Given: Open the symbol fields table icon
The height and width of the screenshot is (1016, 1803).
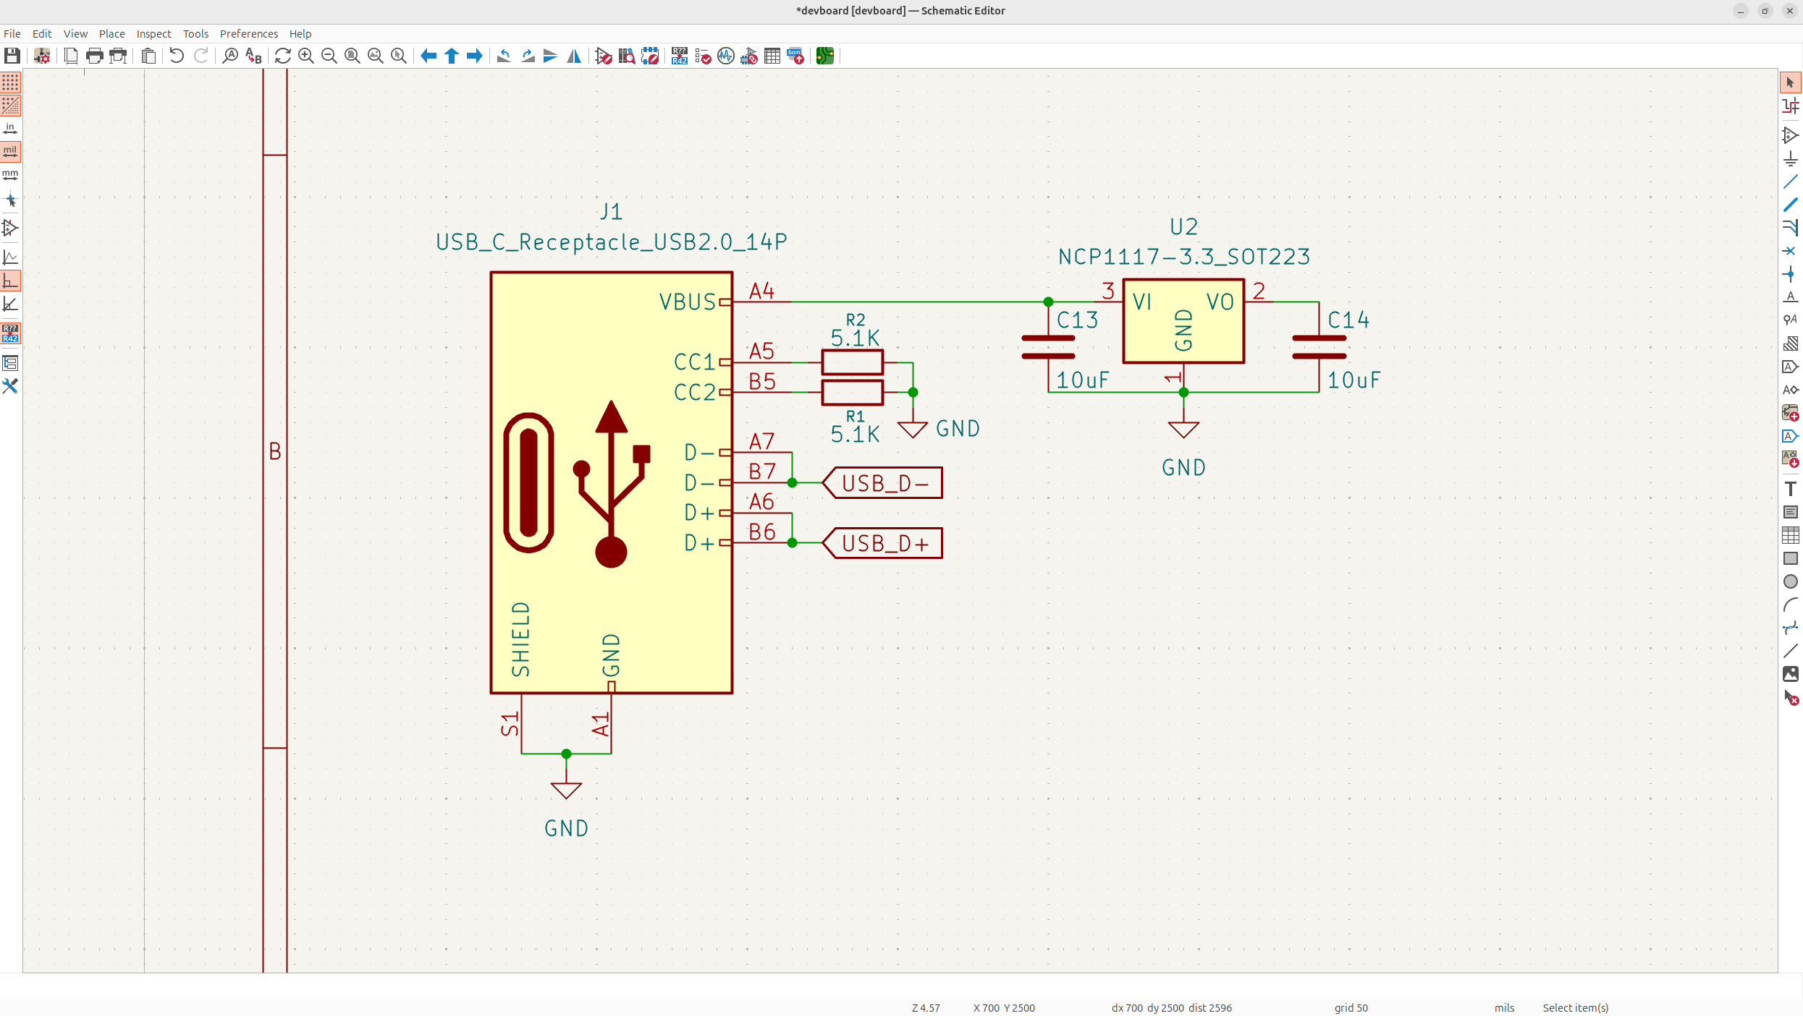Looking at the screenshot, I should tap(772, 56).
